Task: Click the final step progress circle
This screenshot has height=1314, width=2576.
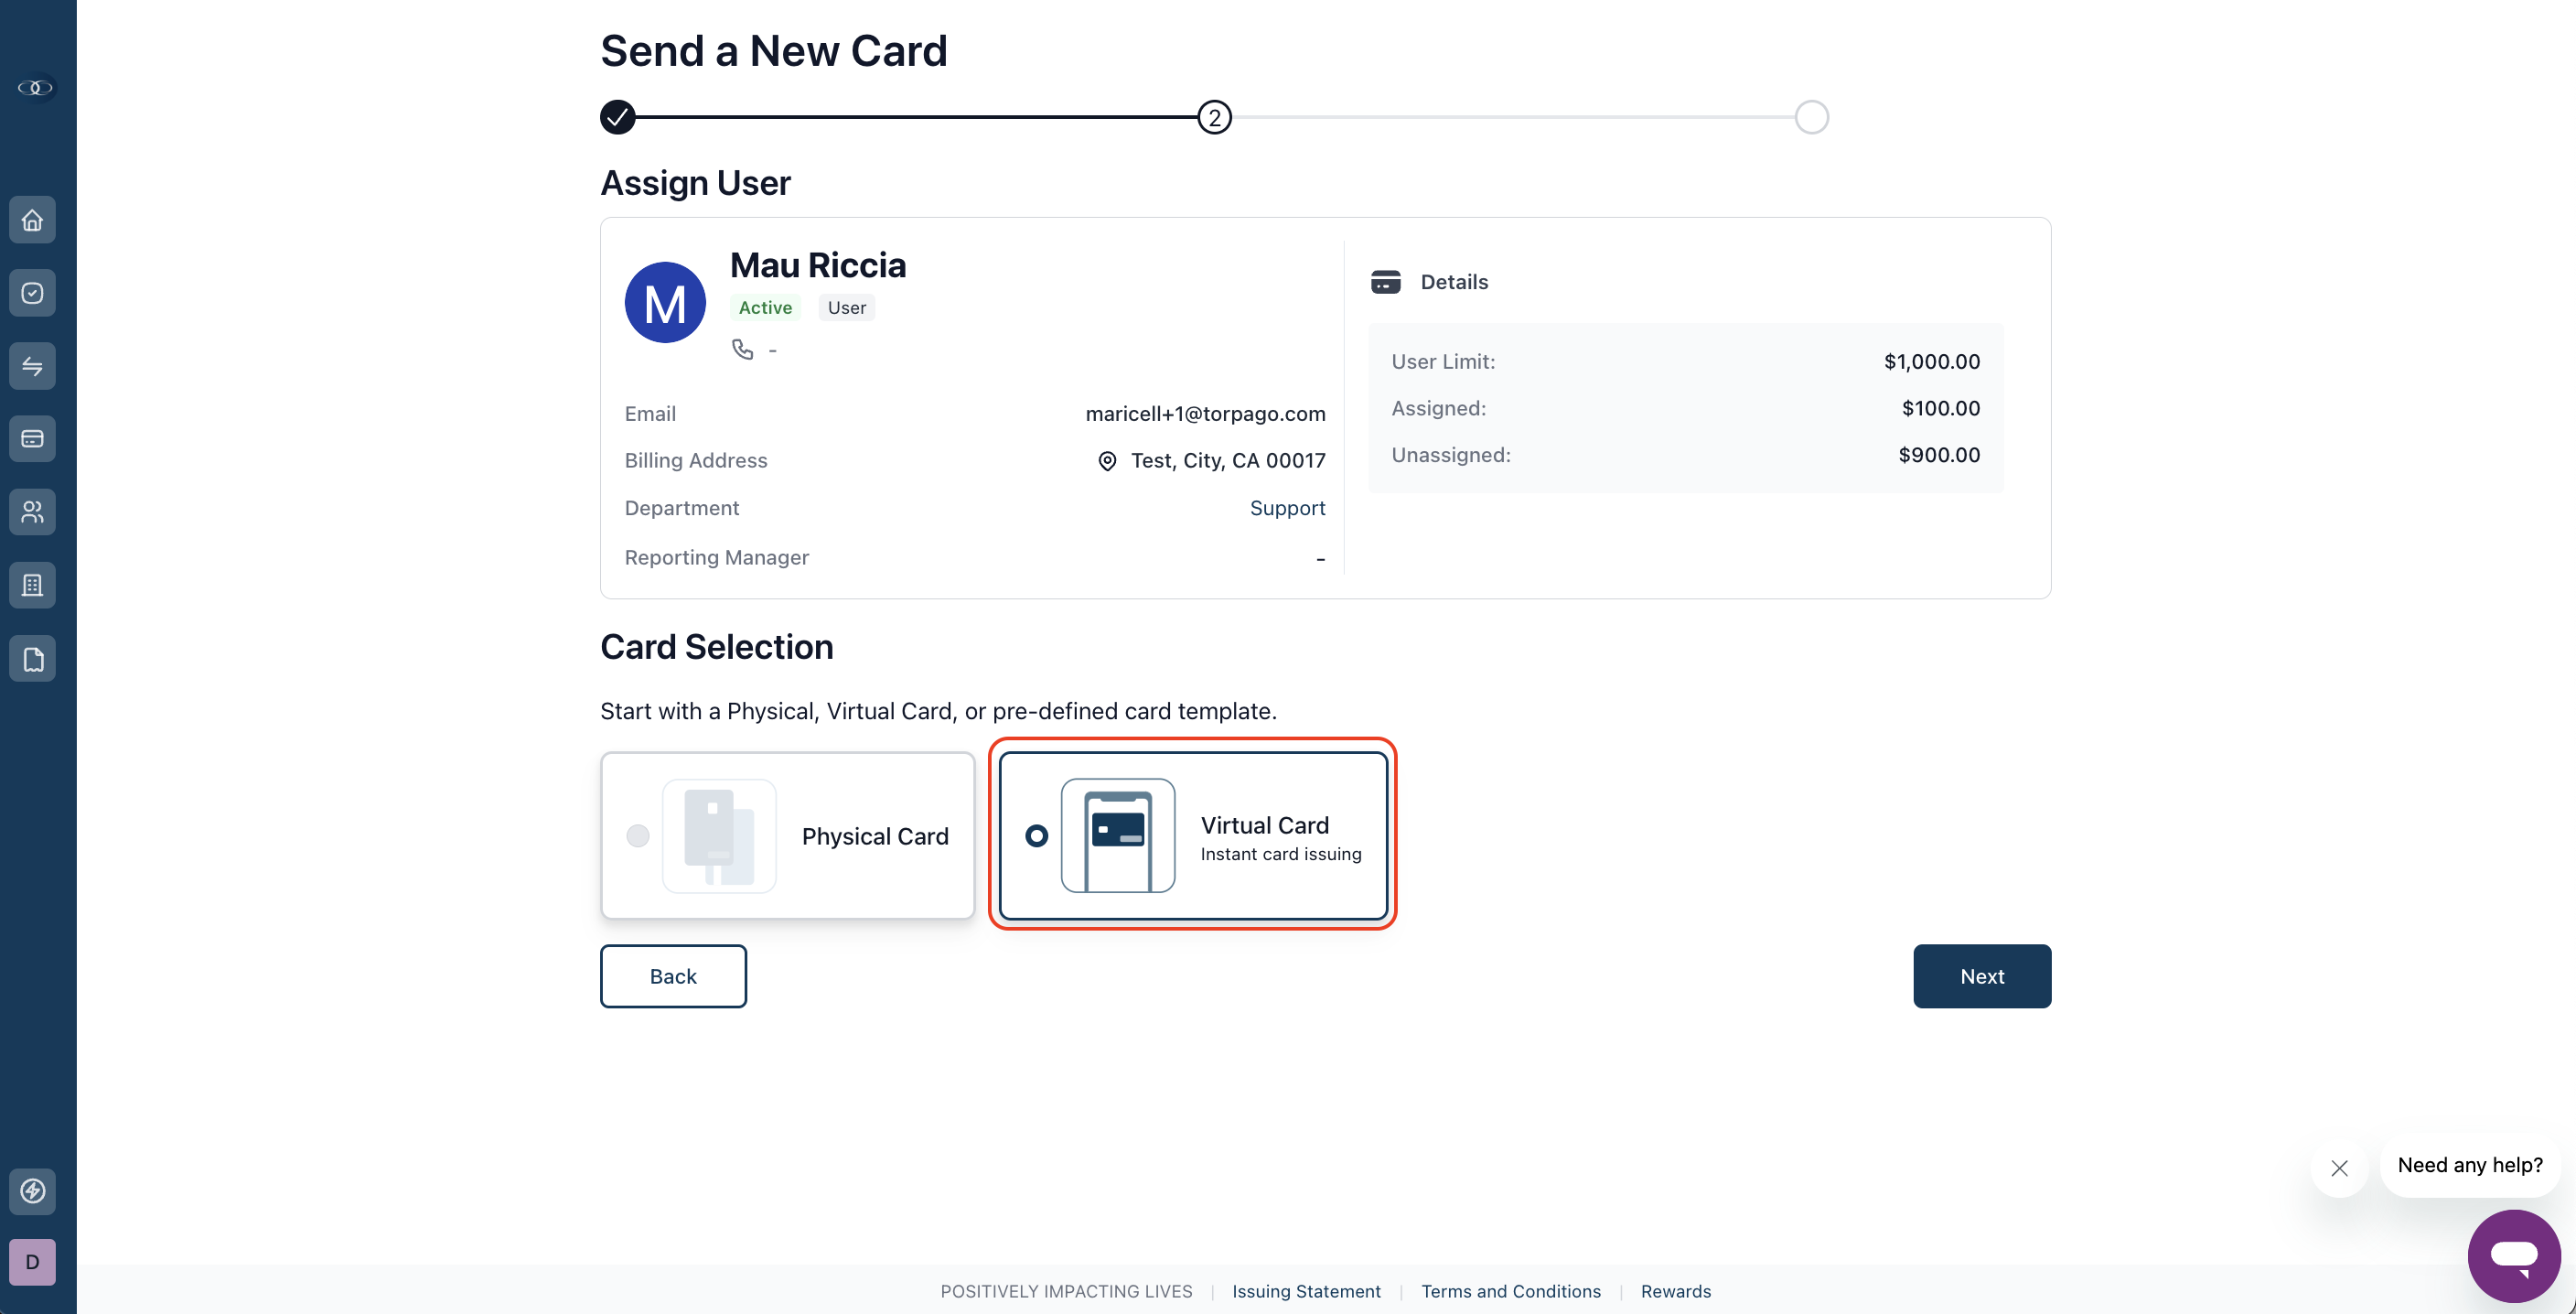Action: click(1811, 117)
